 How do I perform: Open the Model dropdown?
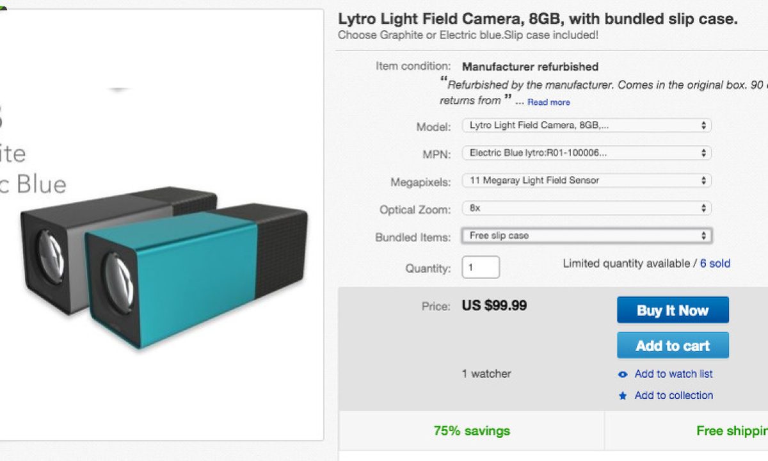point(586,125)
